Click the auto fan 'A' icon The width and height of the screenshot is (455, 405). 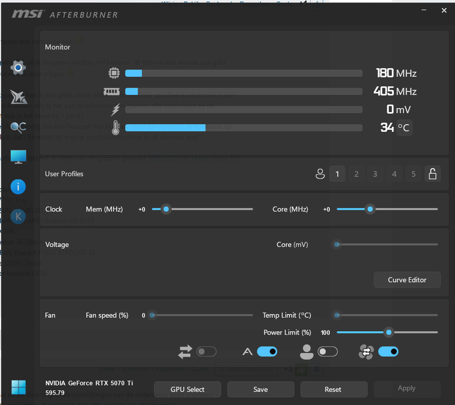[247, 352]
